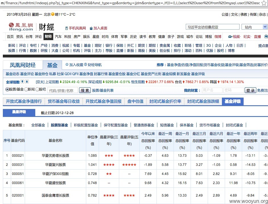Click fund code 000051
This screenshot has height=204, width=268.
[x=18, y=174]
